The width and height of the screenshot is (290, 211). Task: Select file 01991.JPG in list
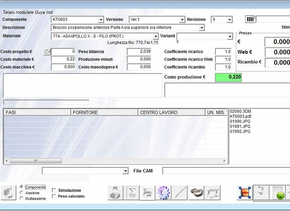240,126
